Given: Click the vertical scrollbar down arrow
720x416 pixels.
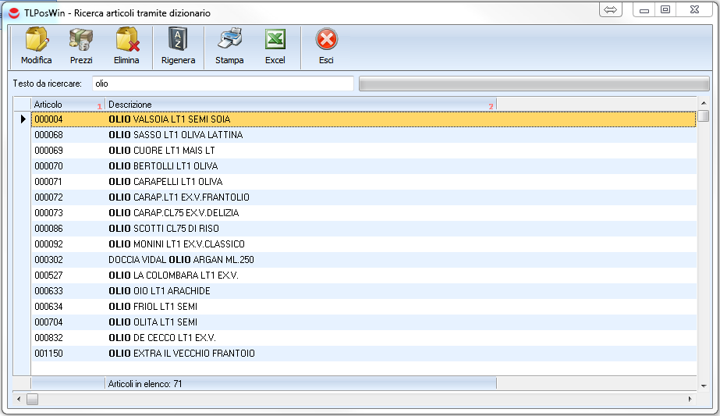Looking at the screenshot, I should 704,384.
